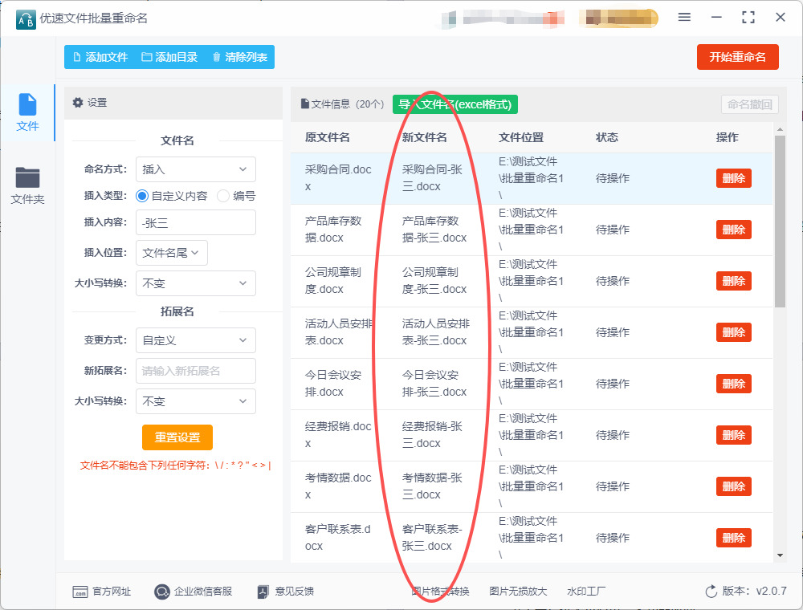Expand the 命名方式 dropdown
Viewport: 803px width, 610px height.
(195, 169)
